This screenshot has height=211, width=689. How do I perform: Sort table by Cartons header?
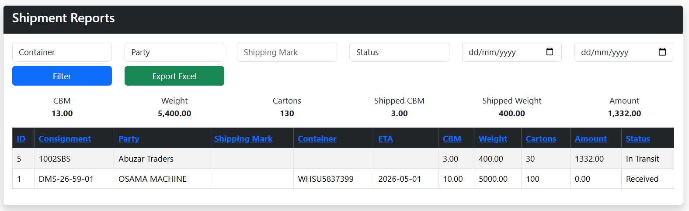[x=541, y=138]
